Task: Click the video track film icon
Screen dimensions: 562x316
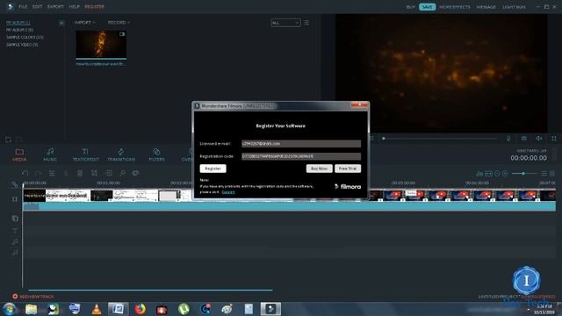Action: coord(15,199)
